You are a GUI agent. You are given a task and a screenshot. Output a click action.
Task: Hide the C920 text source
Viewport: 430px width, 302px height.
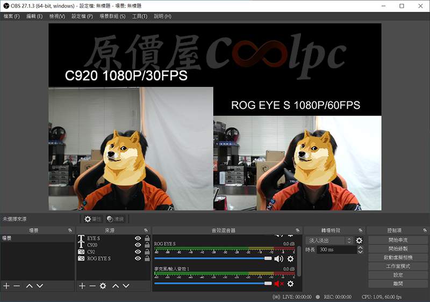pos(138,245)
